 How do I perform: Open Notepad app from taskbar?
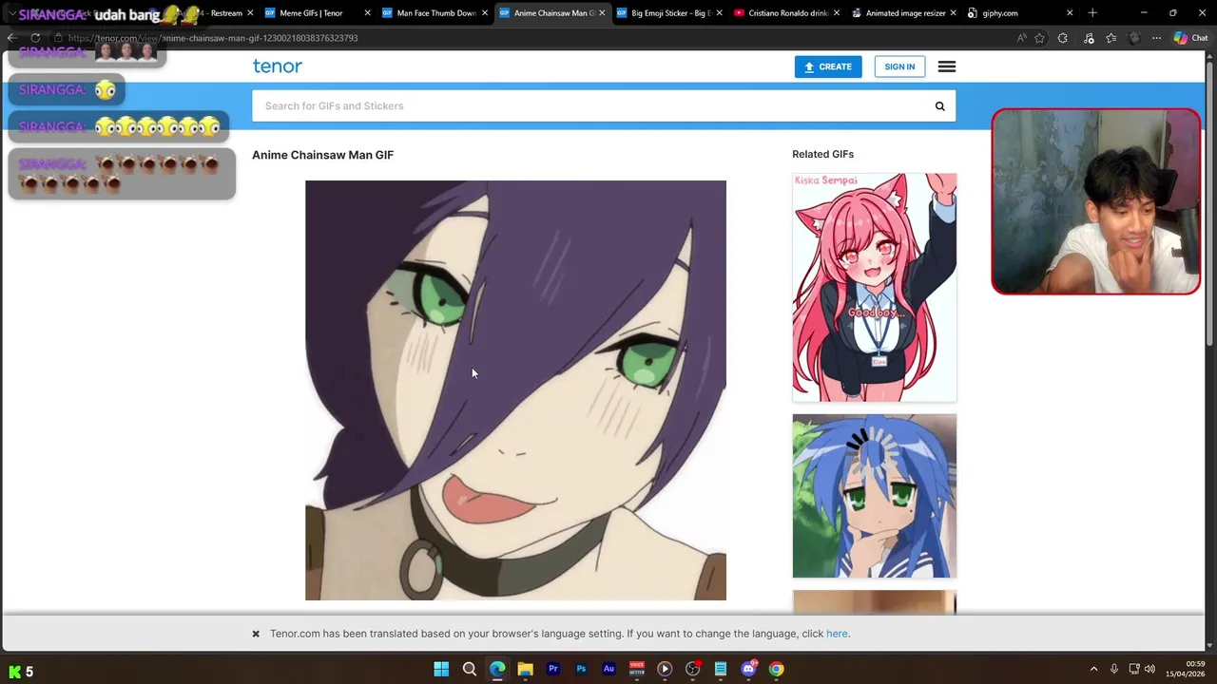point(721,669)
